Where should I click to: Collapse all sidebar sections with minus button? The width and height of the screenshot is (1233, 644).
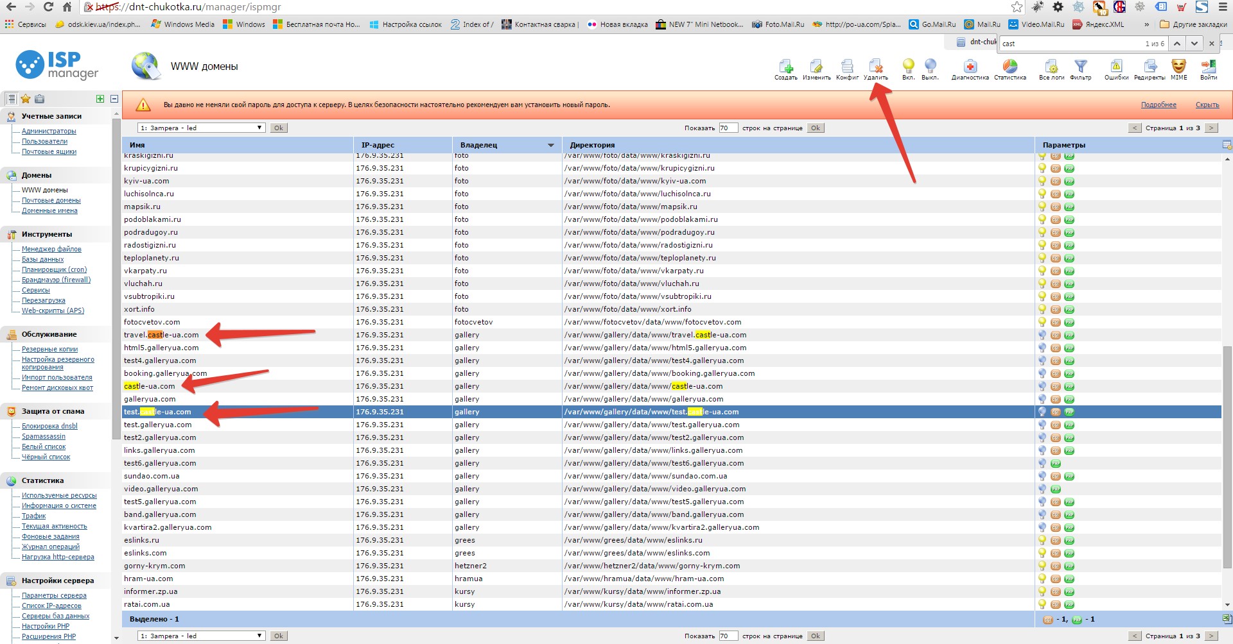pos(114,99)
